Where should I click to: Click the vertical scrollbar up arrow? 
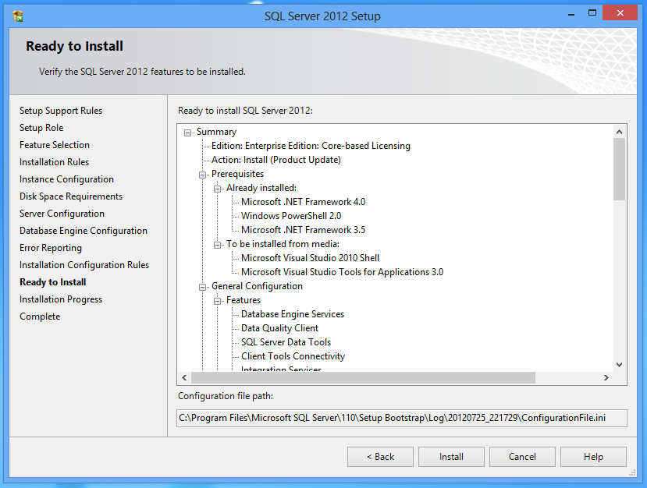coord(619,132)
